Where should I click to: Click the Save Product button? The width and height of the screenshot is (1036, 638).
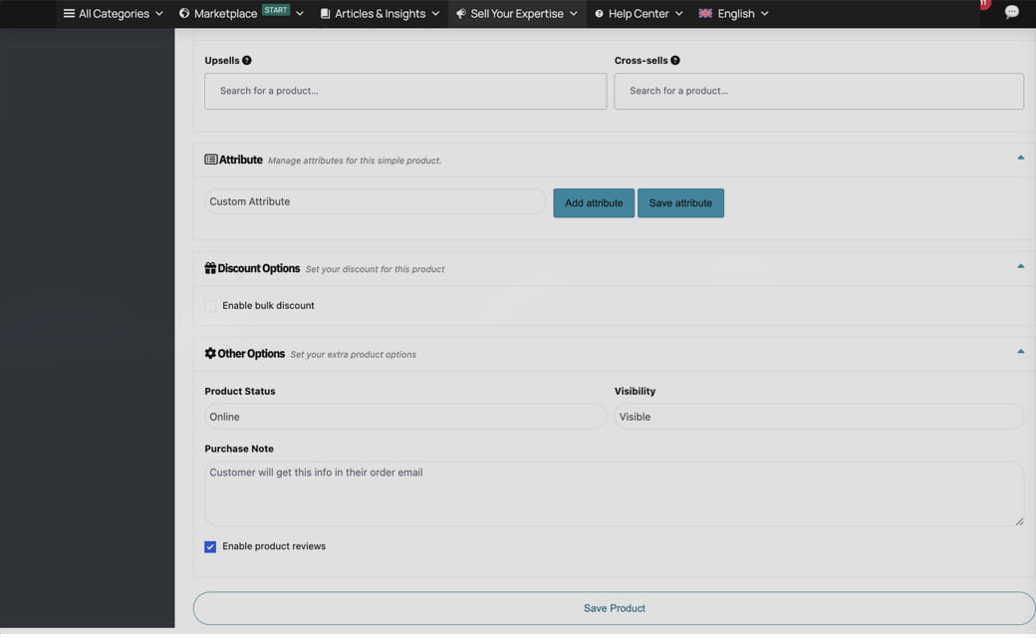coord(614,608)
